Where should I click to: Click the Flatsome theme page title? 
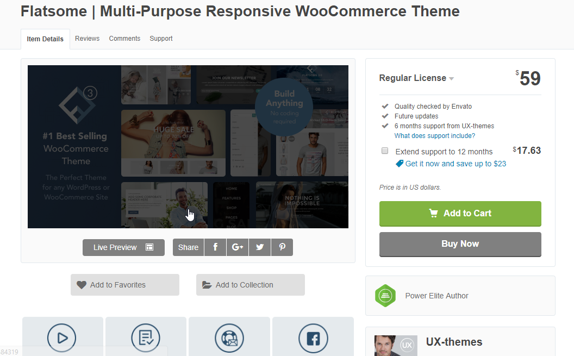coord(240,11)
